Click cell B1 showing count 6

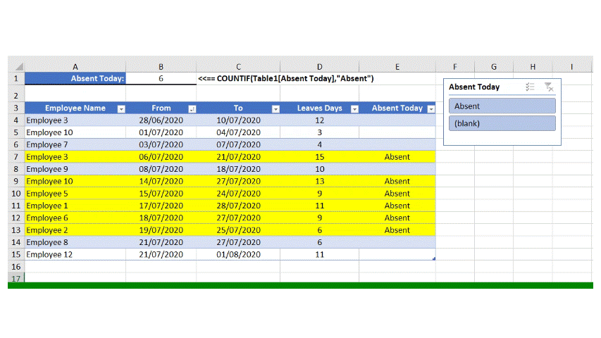point(161,79)
